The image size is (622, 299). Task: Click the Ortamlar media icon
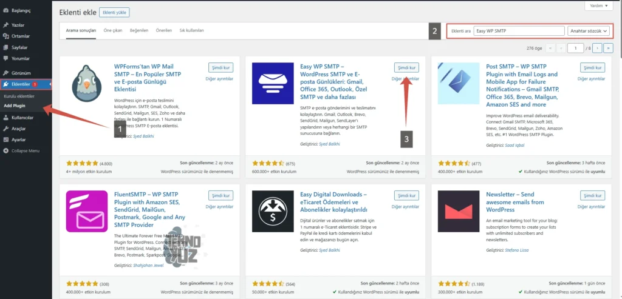(5, 36)
